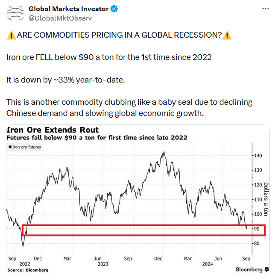Click the blue verified checkmark badge

coord(115,9)
